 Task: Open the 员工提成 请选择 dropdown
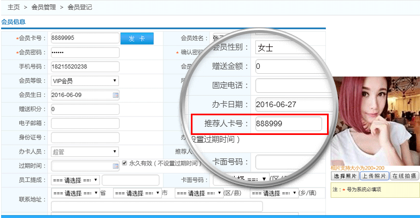point(75,180)
